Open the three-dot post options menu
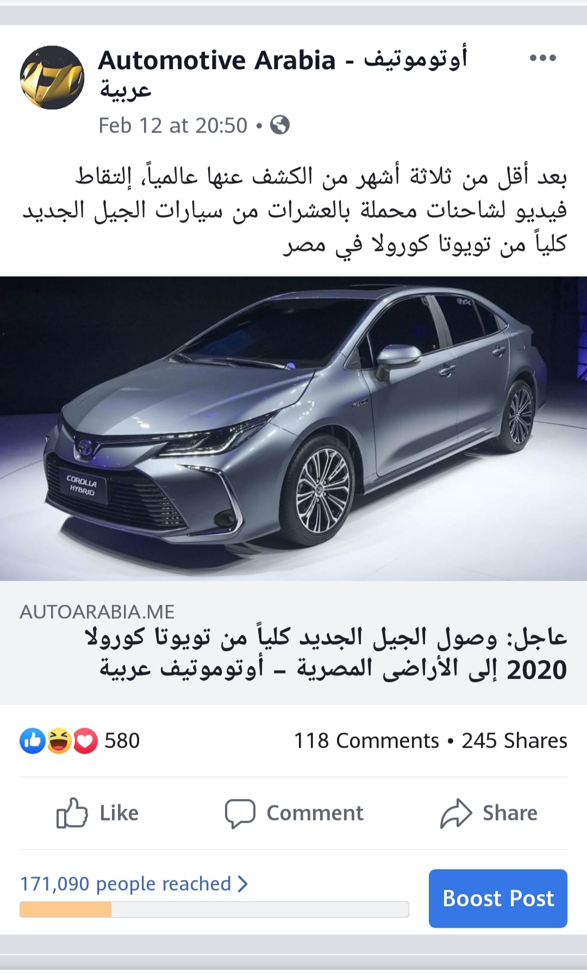The width and height of the screenshot is (587, 973). [x=542, y=58]
